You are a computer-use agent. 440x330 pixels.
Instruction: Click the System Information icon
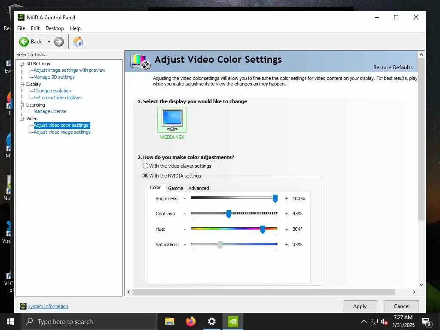point(23,306)
